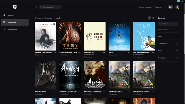Open the user profile avatar
Image resolution: width=185 pixels, height=104 pixels.
coord(177,7)
